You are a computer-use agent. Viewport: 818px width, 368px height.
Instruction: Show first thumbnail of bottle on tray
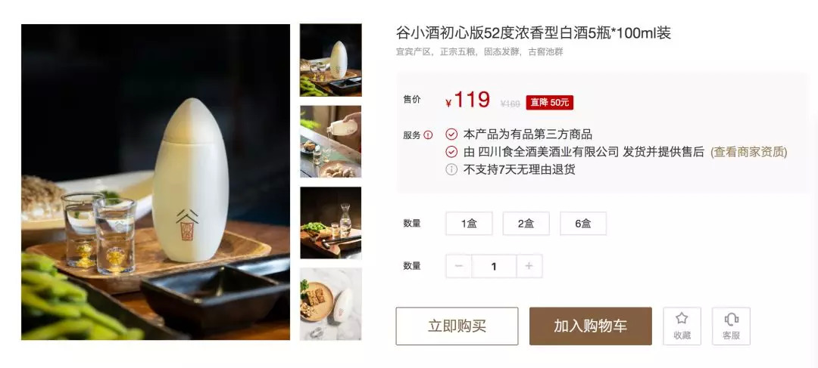(331, 60)
